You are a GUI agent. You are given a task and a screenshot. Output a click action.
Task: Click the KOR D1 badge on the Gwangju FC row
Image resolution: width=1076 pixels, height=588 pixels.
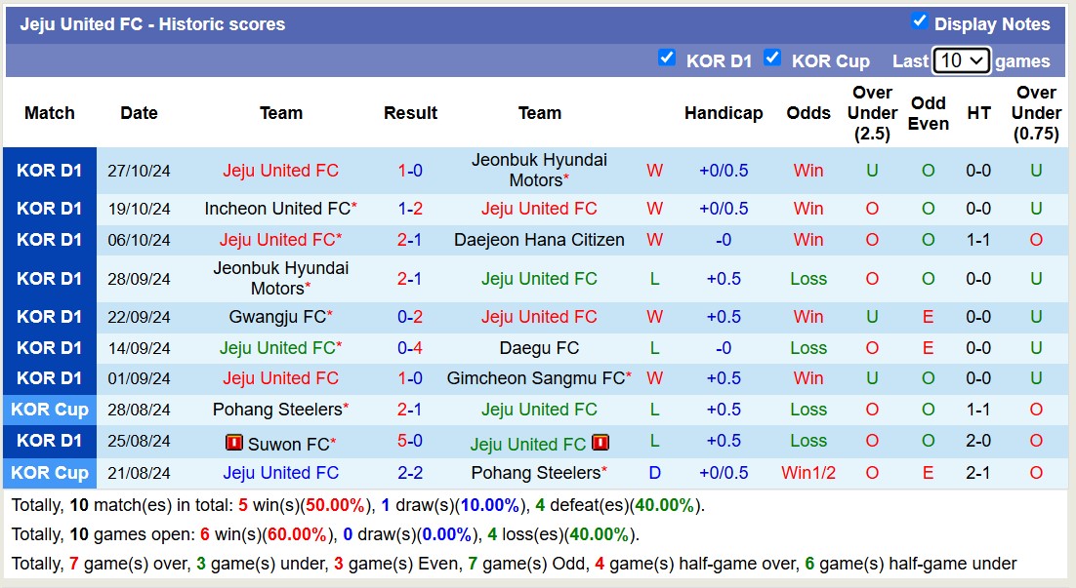[50, 317]
